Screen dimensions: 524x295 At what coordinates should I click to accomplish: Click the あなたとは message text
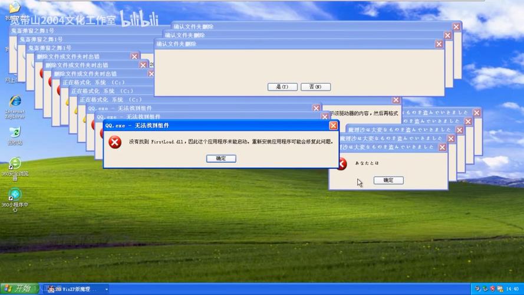pos(367,163)
